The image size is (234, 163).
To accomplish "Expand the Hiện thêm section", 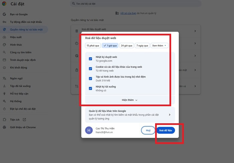I will [129, 100].
